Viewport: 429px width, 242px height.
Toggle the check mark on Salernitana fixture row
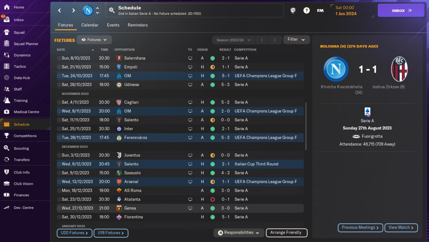(x=59, y=58)
